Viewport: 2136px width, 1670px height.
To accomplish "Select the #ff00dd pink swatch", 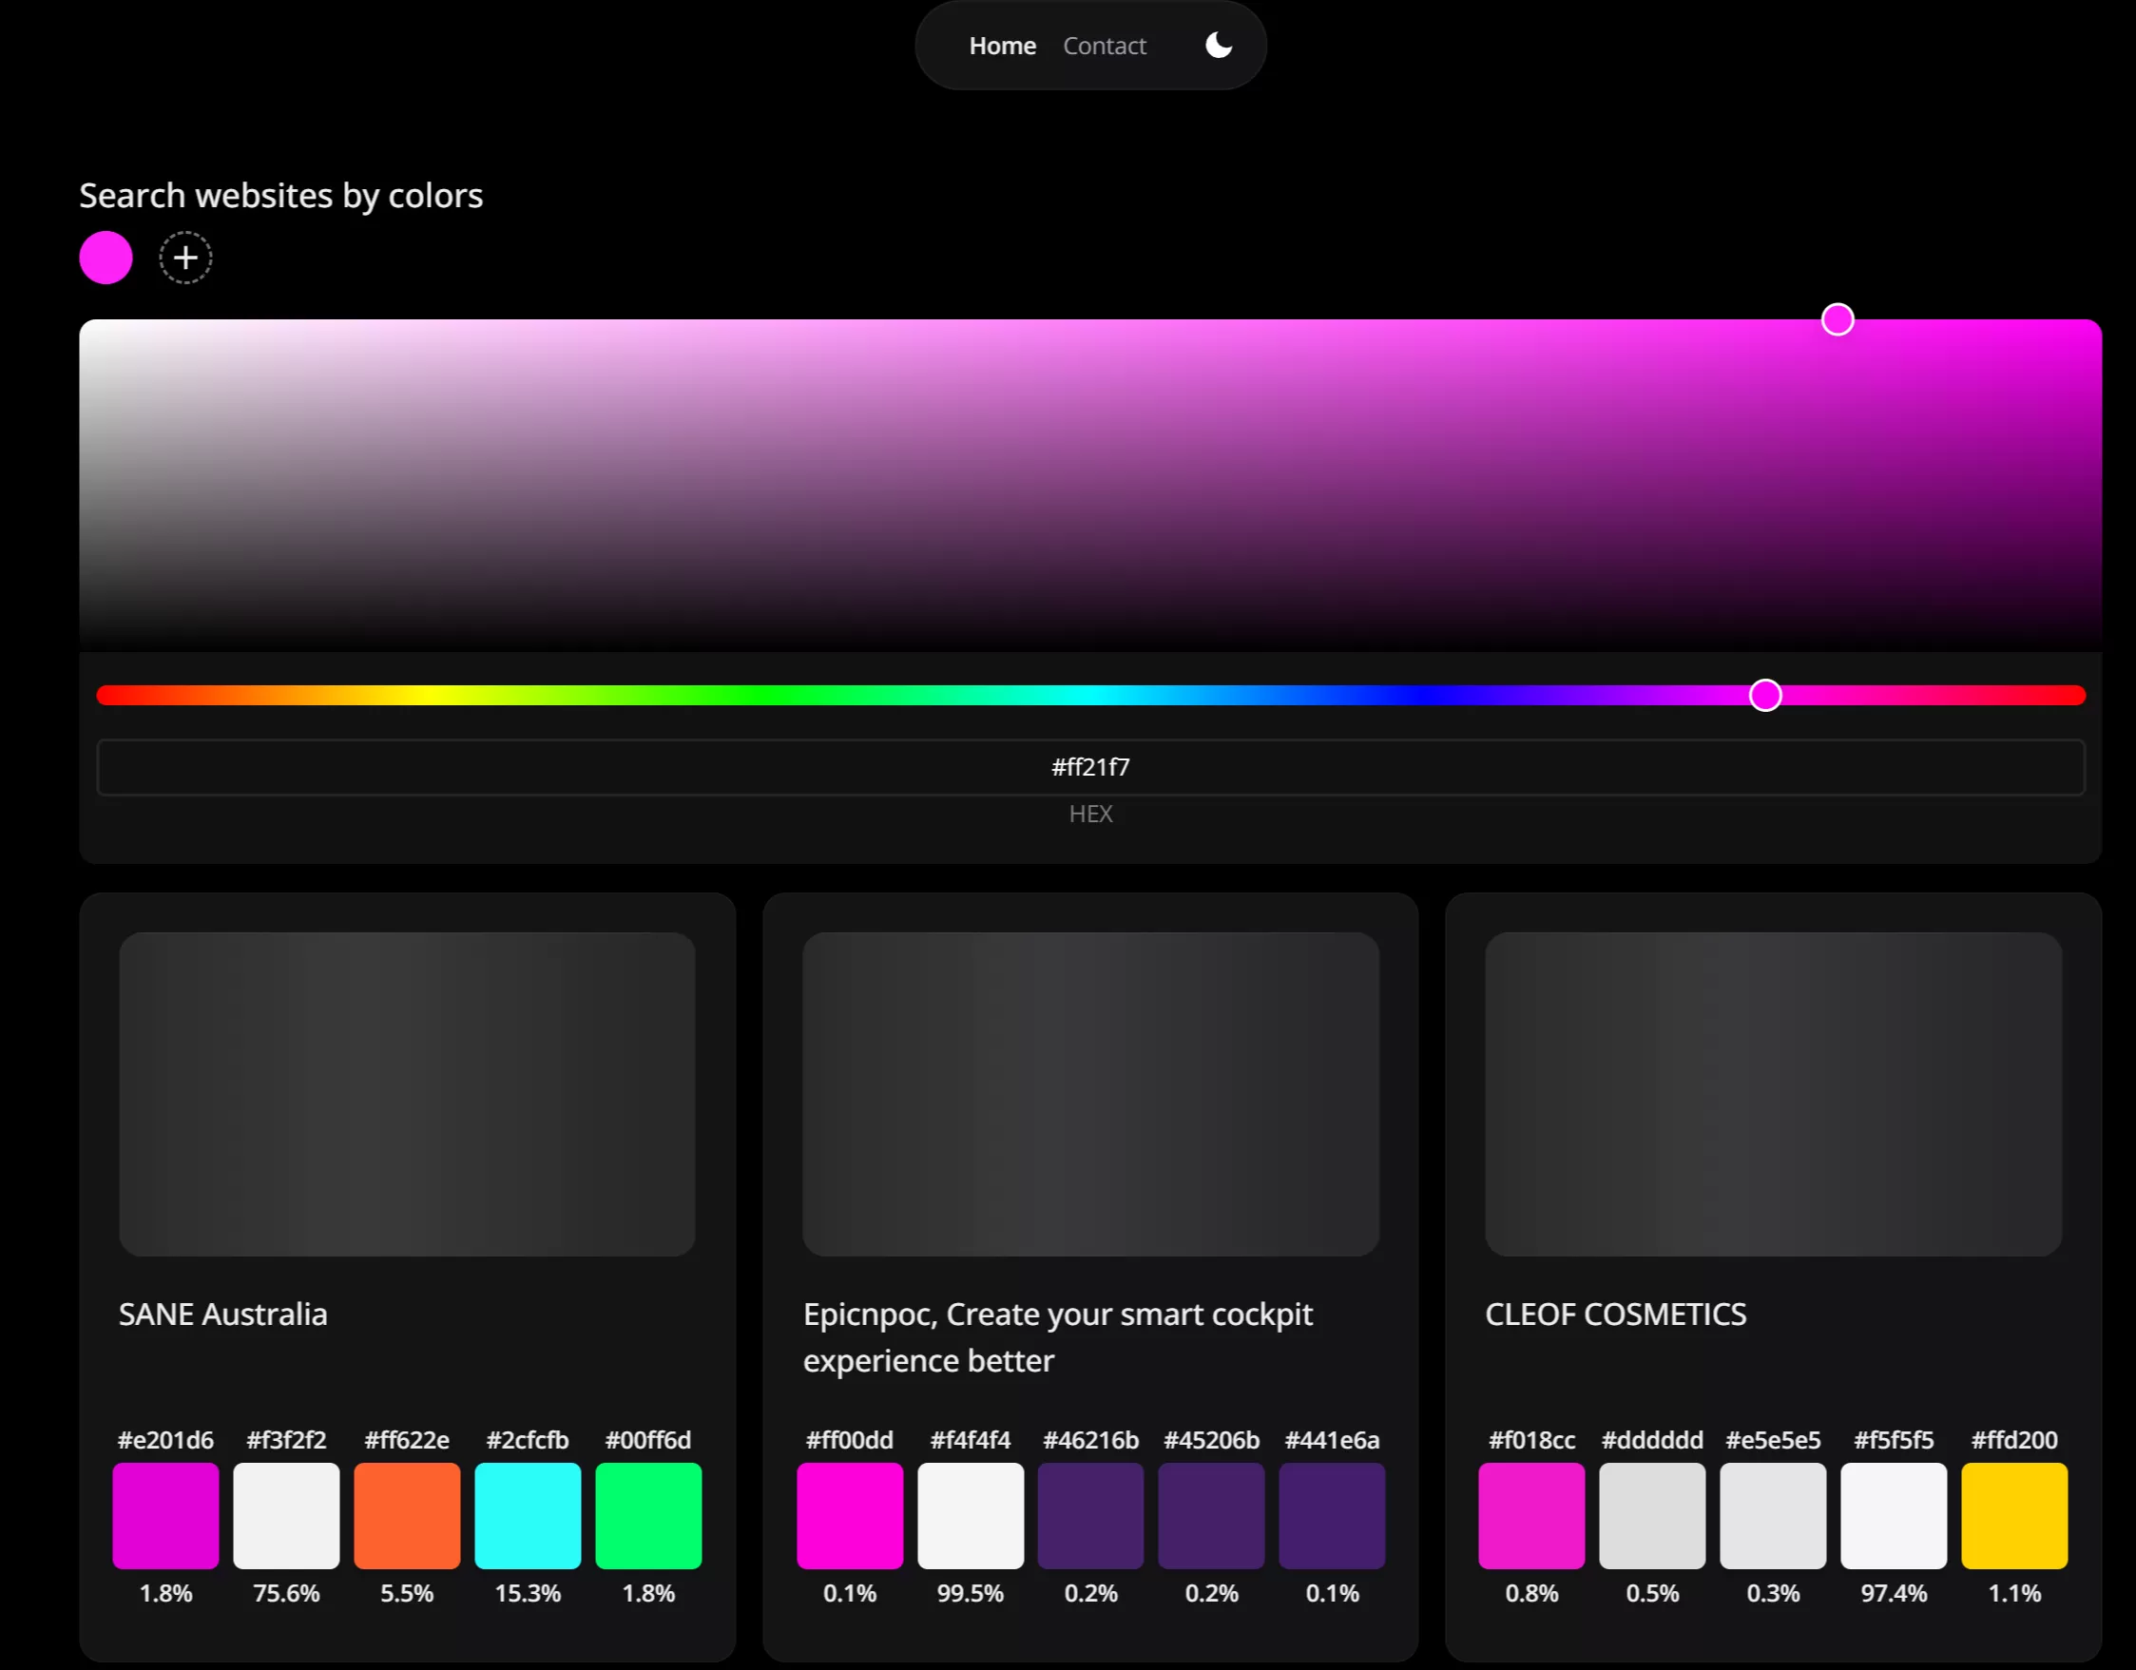I will (849, 1515).
